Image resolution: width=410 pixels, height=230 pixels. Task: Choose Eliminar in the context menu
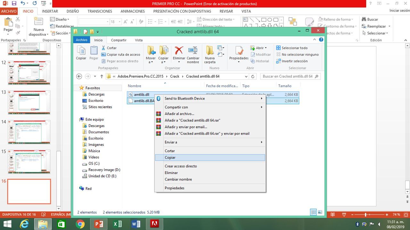pyautogui.click(x=210, y=173)
